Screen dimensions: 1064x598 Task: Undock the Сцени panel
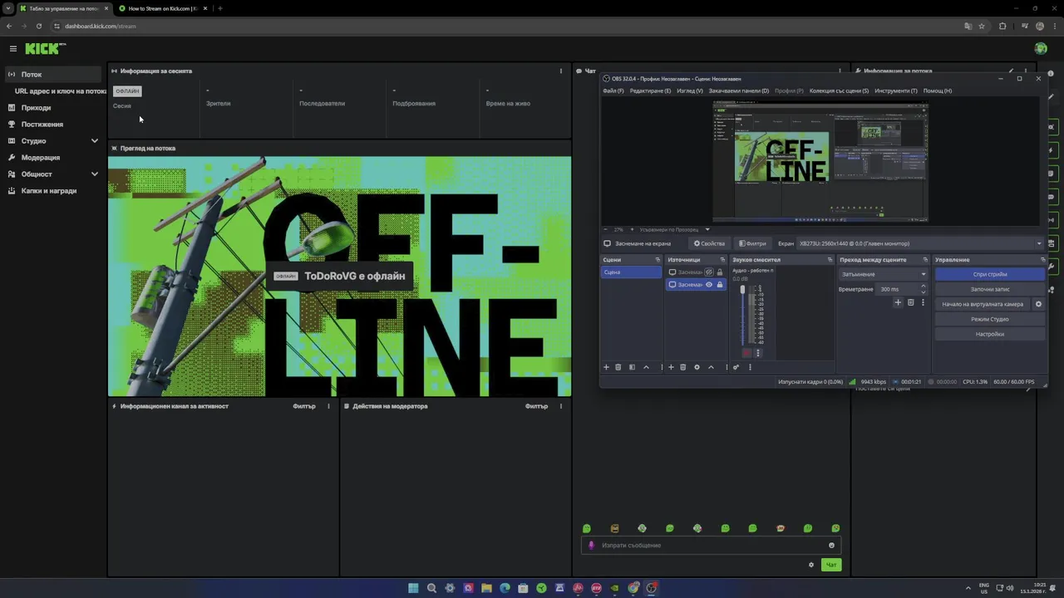tap(658, 260)
